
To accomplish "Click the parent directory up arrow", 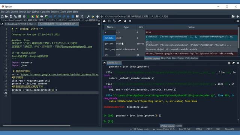I will point(238,16).
